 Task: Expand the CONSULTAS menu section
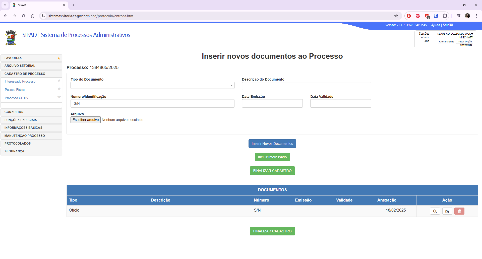[x=31, y=112]
